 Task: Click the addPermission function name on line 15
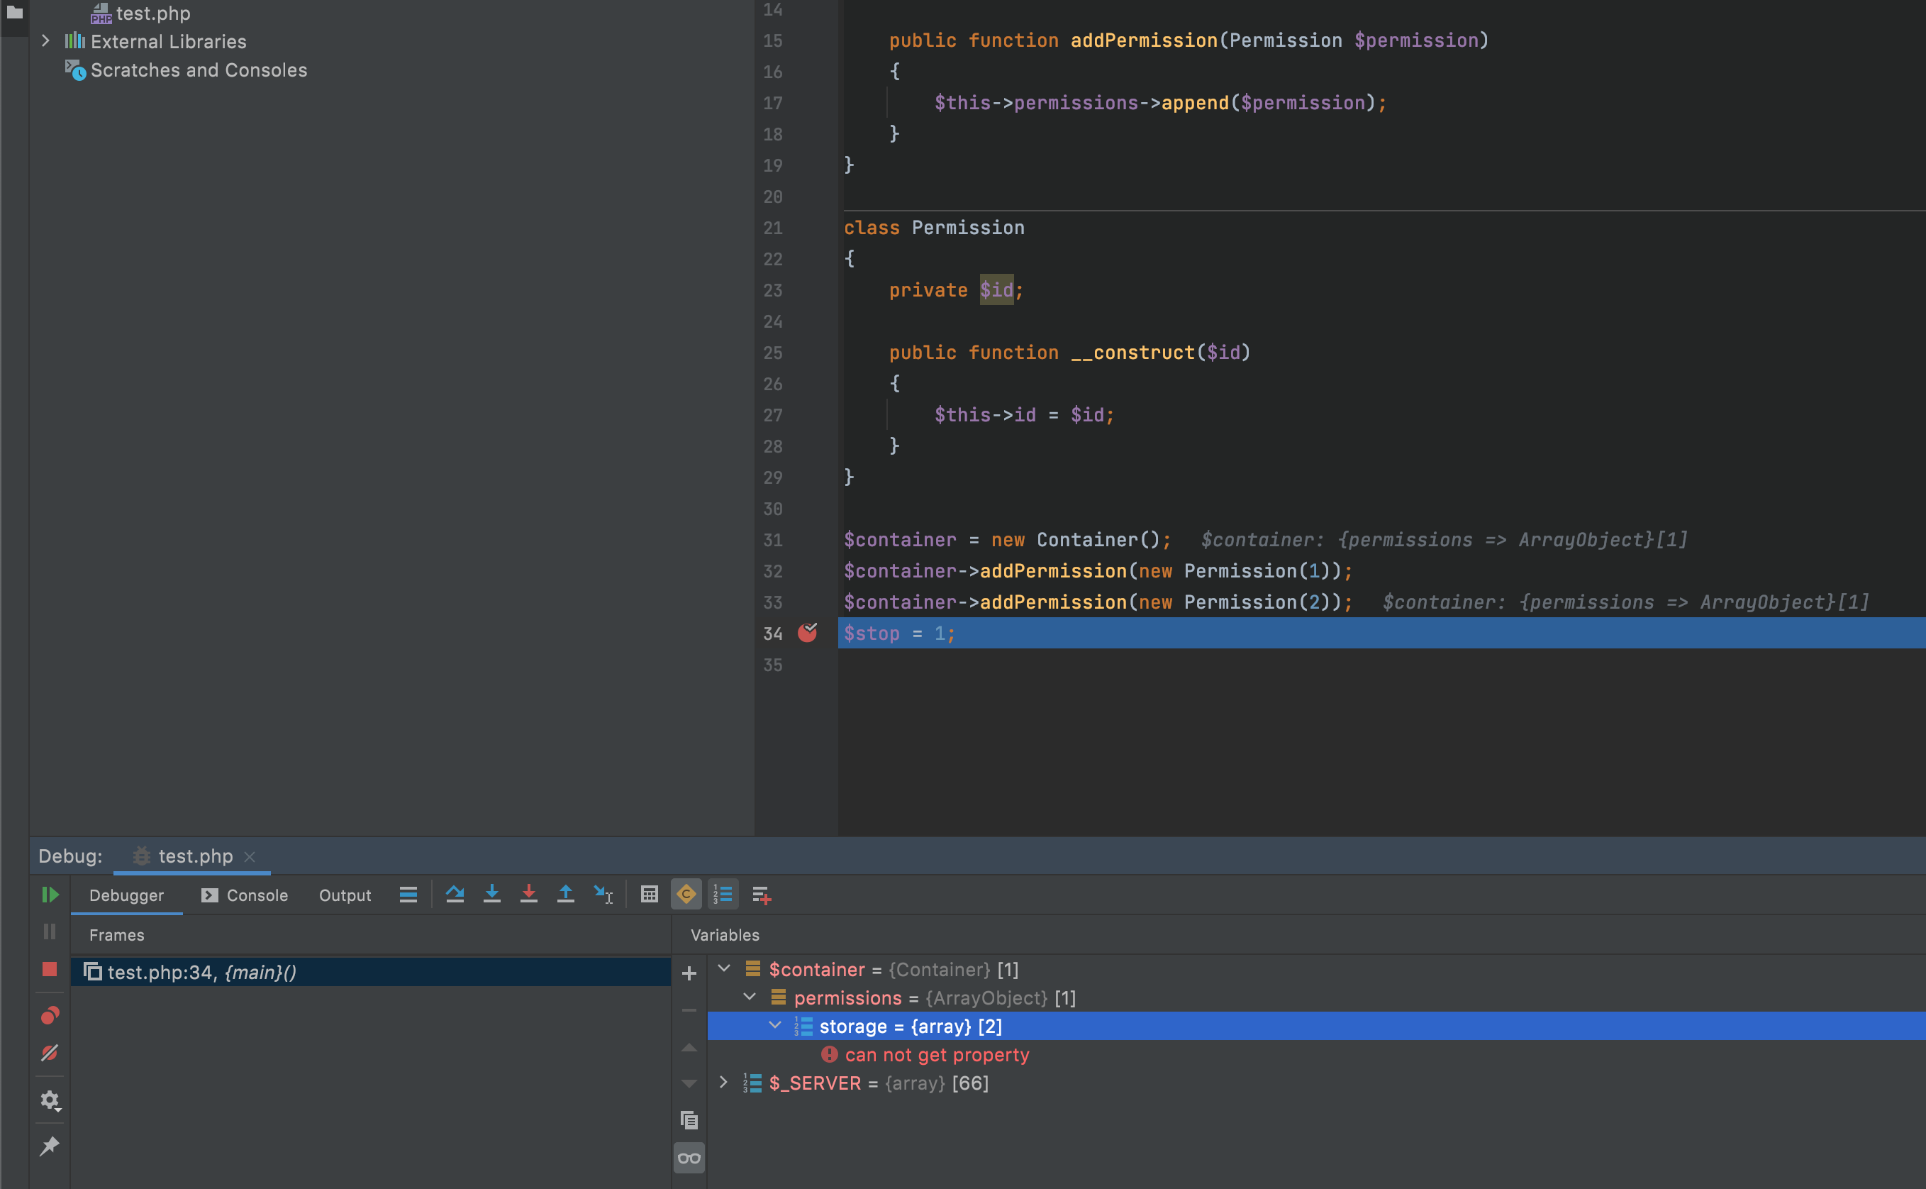click(1143, 41)
